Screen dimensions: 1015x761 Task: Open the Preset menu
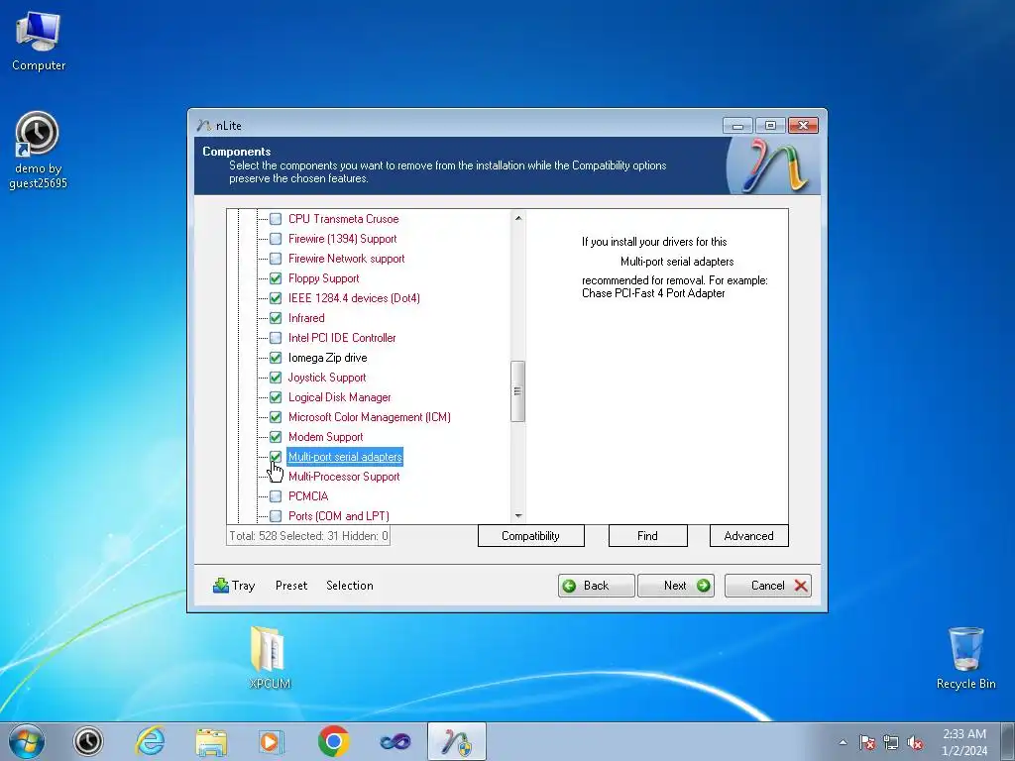(x=291, y=585)
